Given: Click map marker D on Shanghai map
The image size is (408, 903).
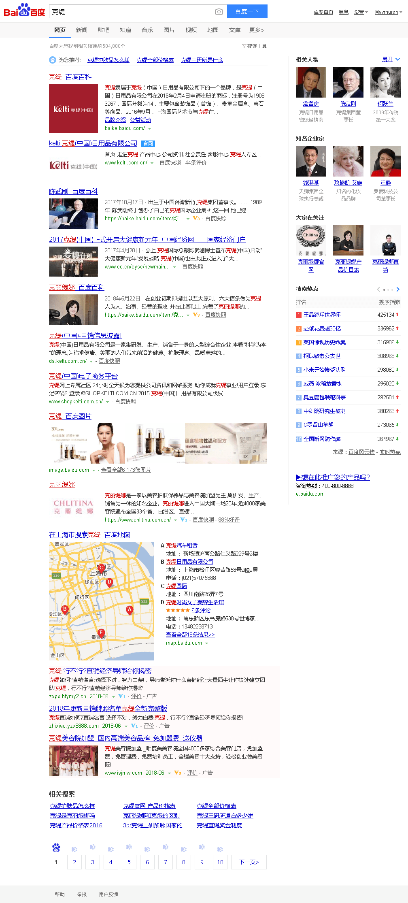Looking at the screenshot, I should 109,583.
